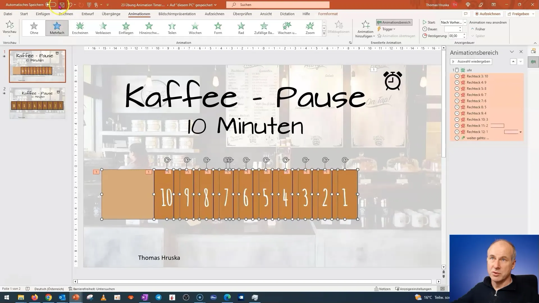The height and width of the screenshot is (303, 539).
Task: Click in the Dauer duration field
Action: coord(451,29)
